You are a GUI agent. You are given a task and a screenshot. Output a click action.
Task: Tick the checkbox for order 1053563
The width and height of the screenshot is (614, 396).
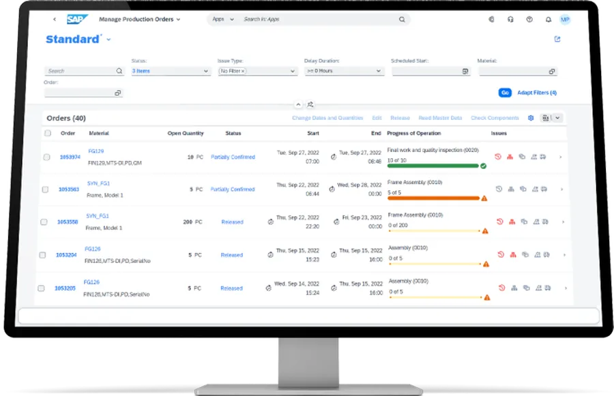[45, 189]
